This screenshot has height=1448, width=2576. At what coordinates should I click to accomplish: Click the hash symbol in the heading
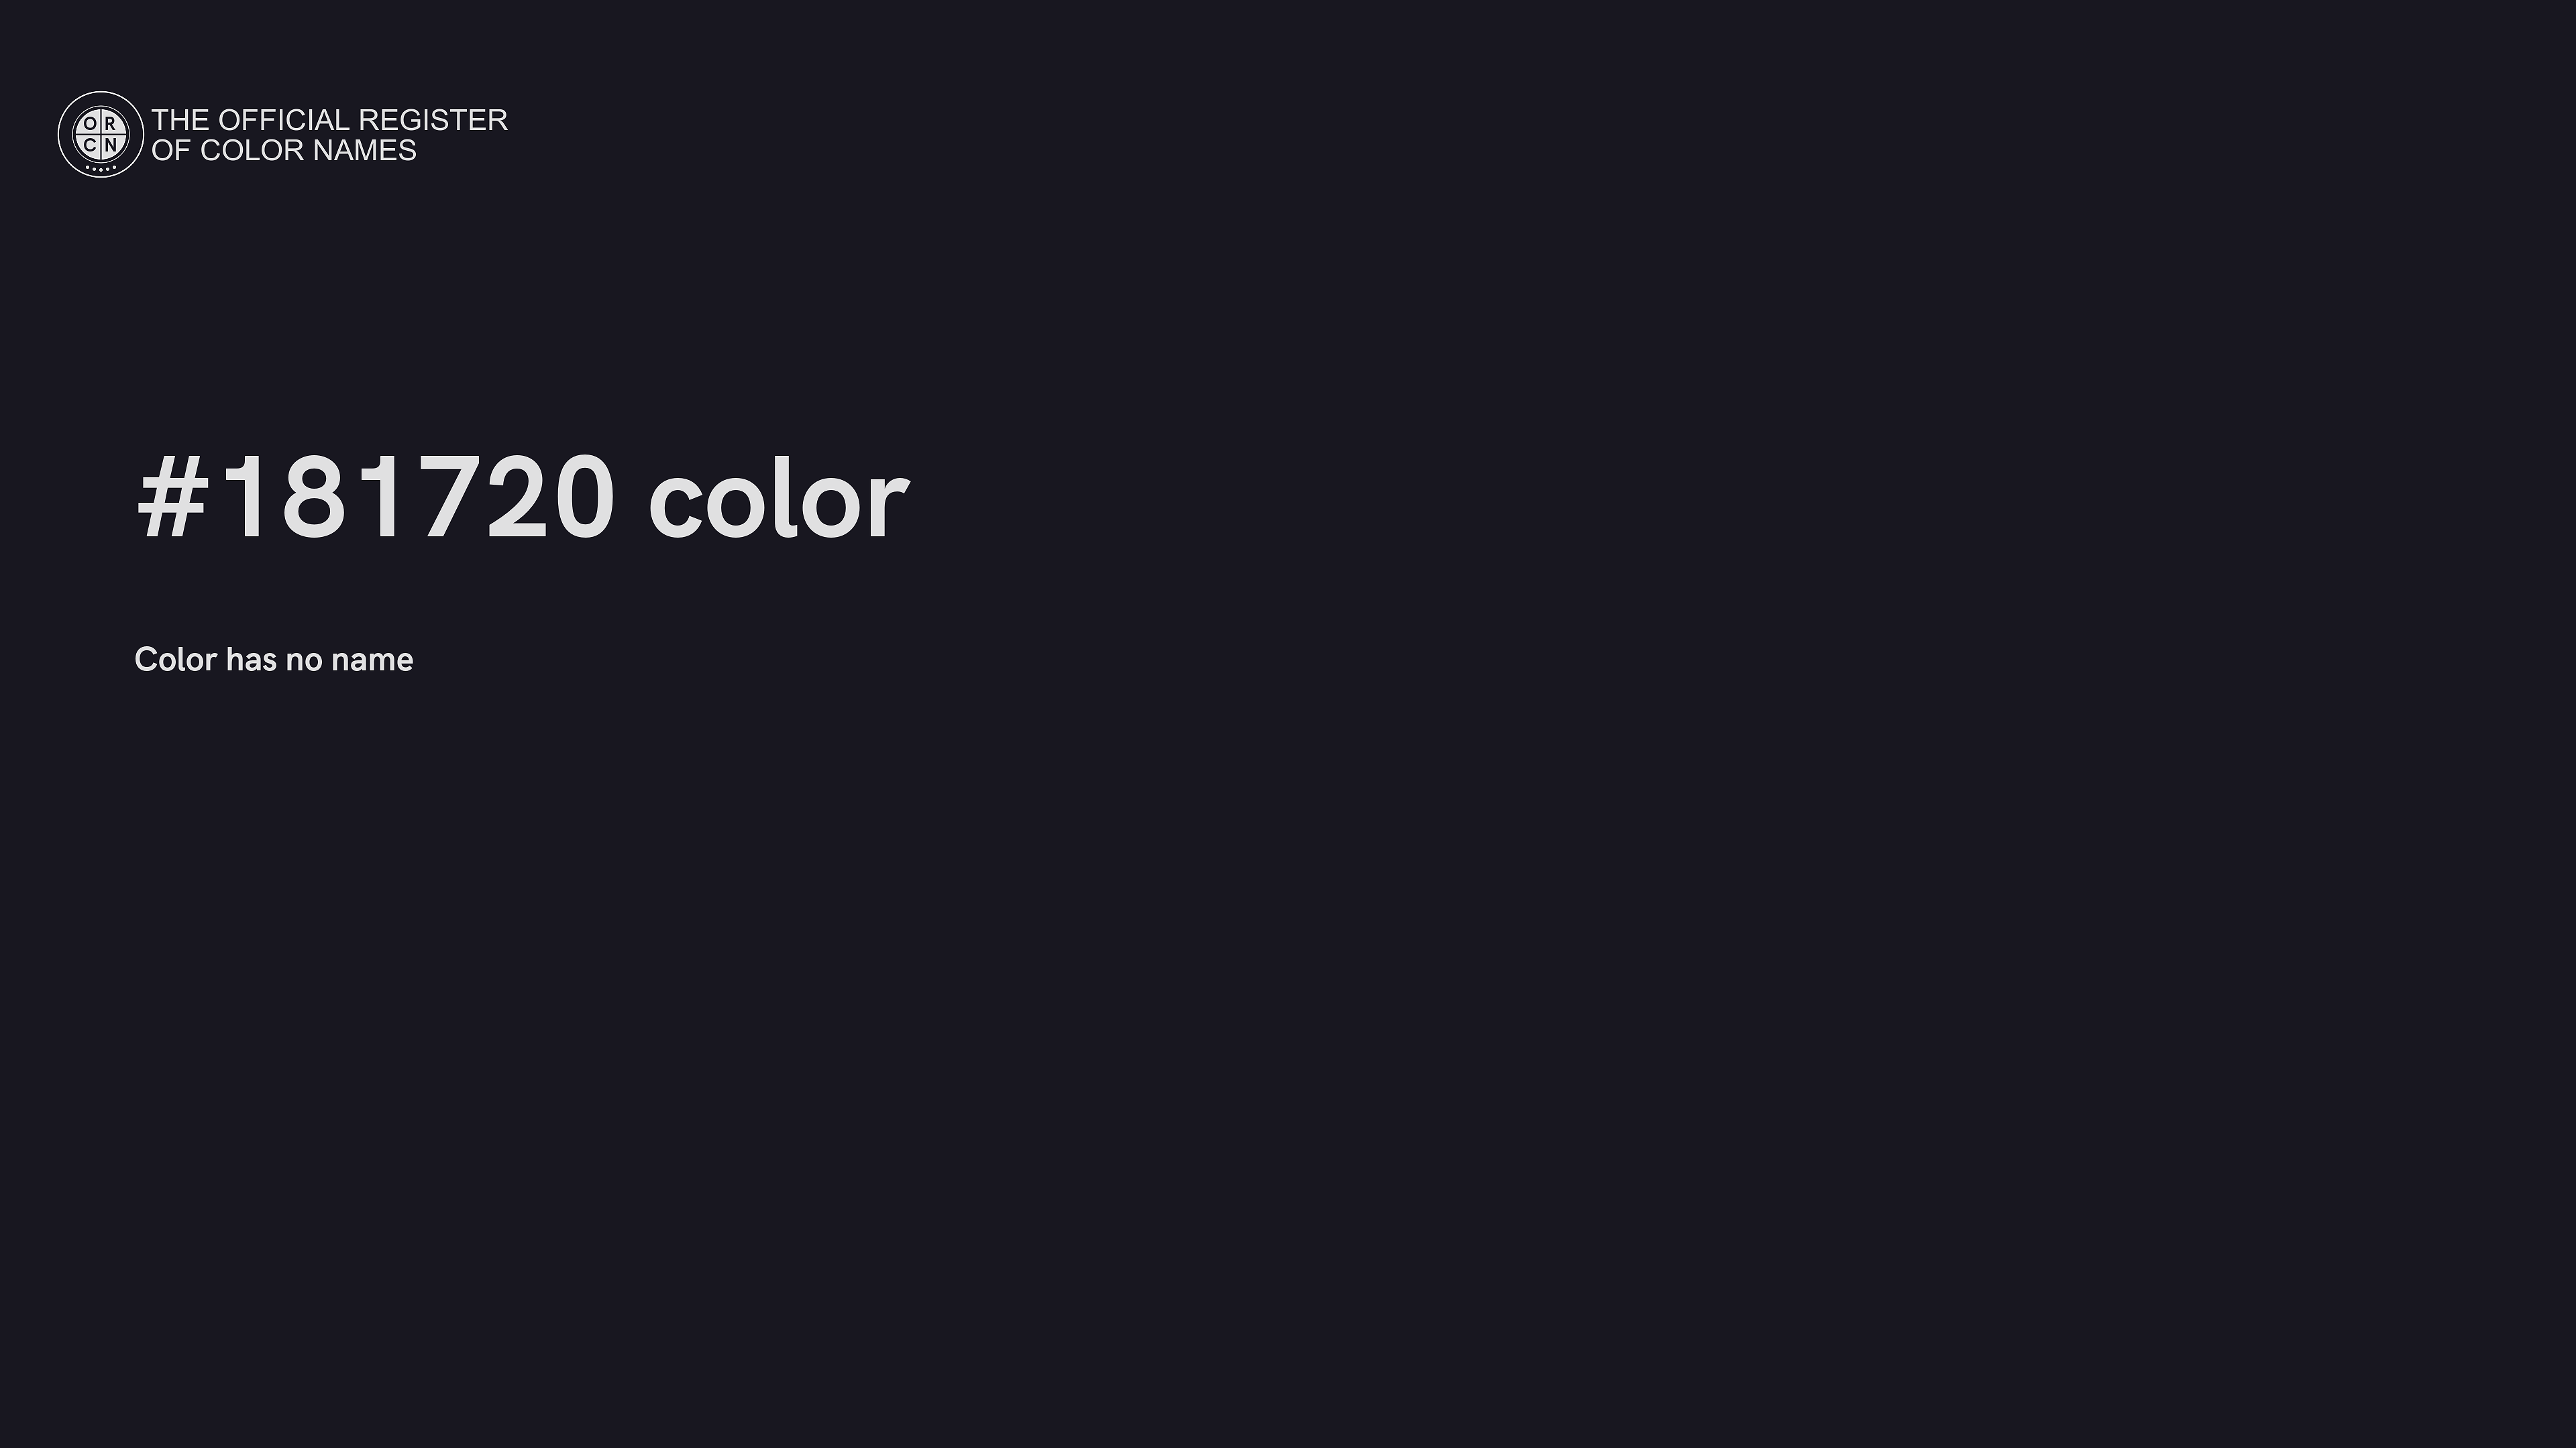click(172, 497)
